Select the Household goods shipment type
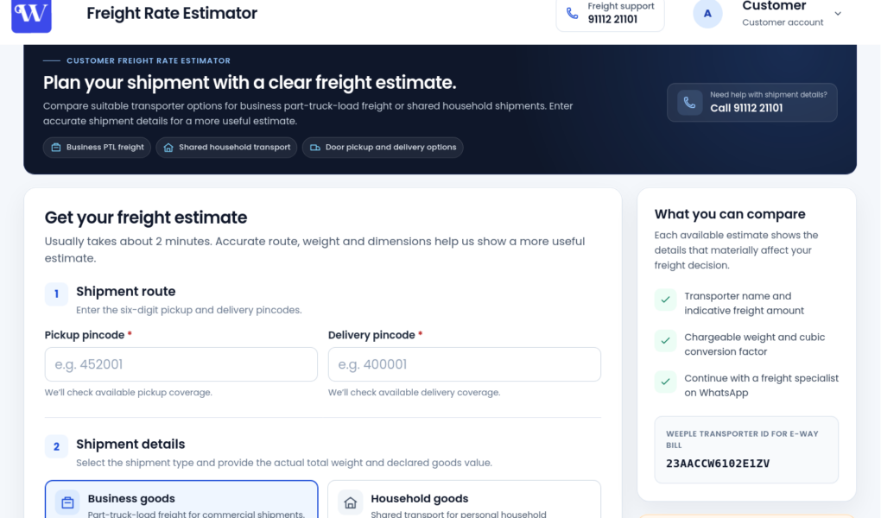 464,500
